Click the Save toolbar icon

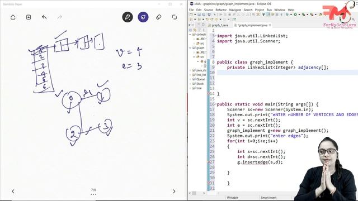pos(199,15)
